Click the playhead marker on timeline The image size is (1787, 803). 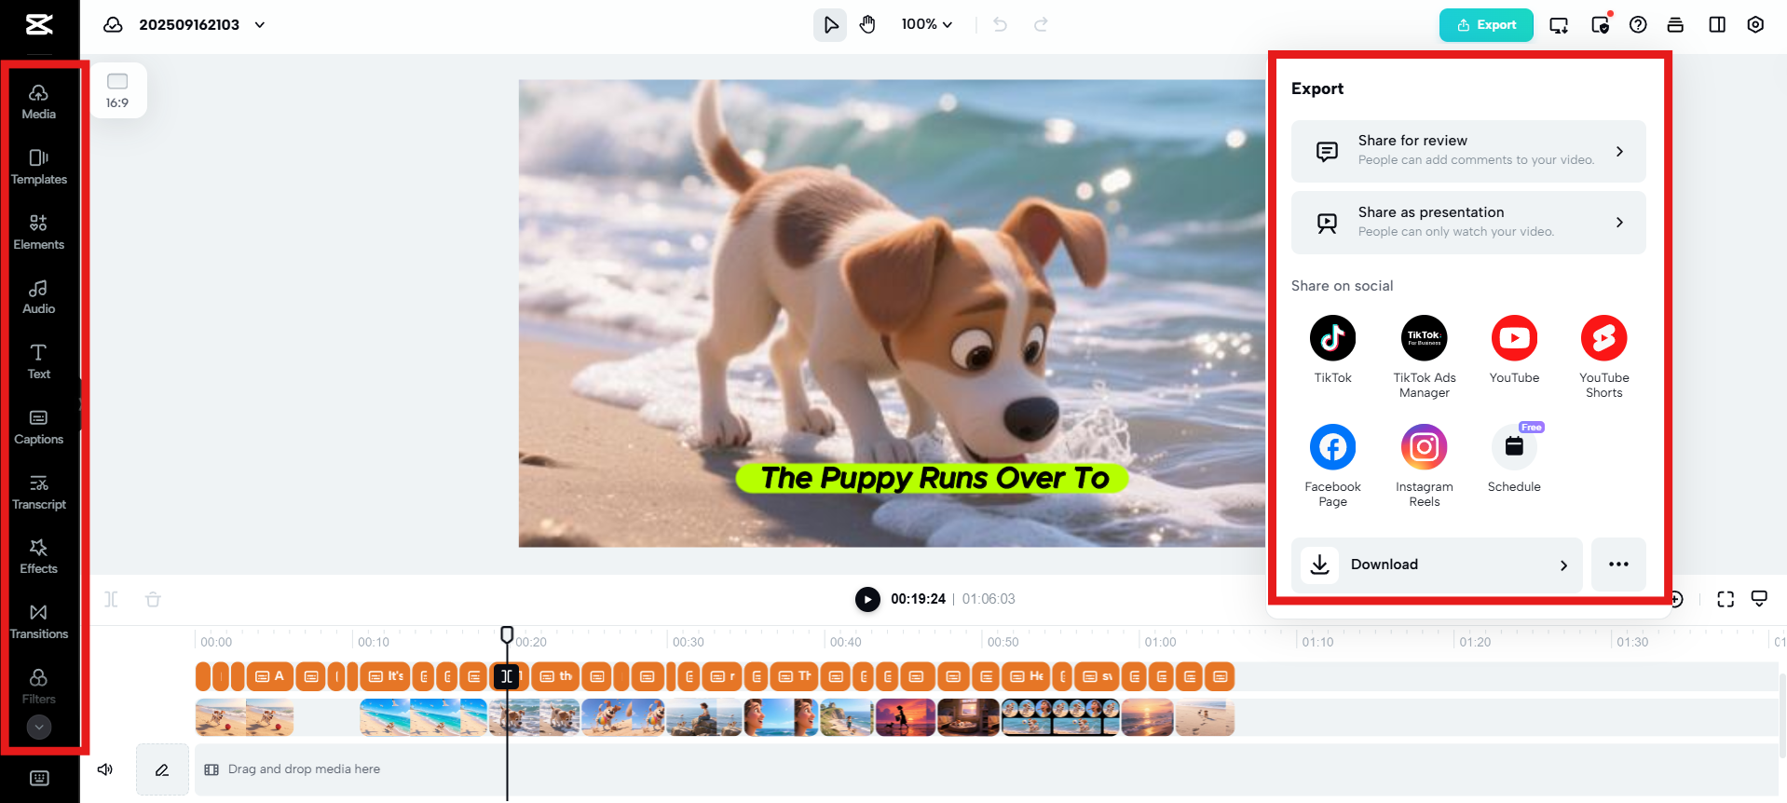(507, 634)
